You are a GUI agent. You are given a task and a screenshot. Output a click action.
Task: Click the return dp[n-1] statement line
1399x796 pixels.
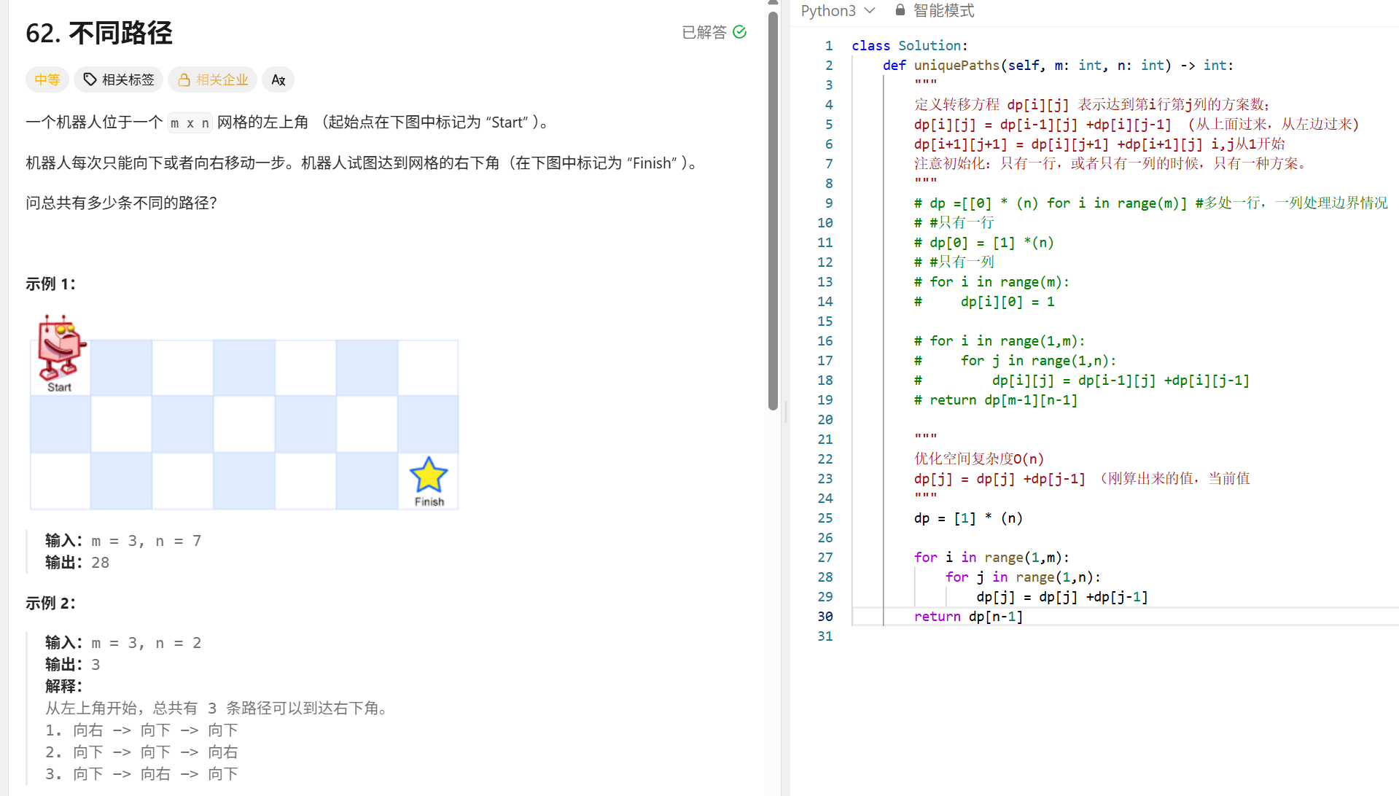click(x=968, y=616)
